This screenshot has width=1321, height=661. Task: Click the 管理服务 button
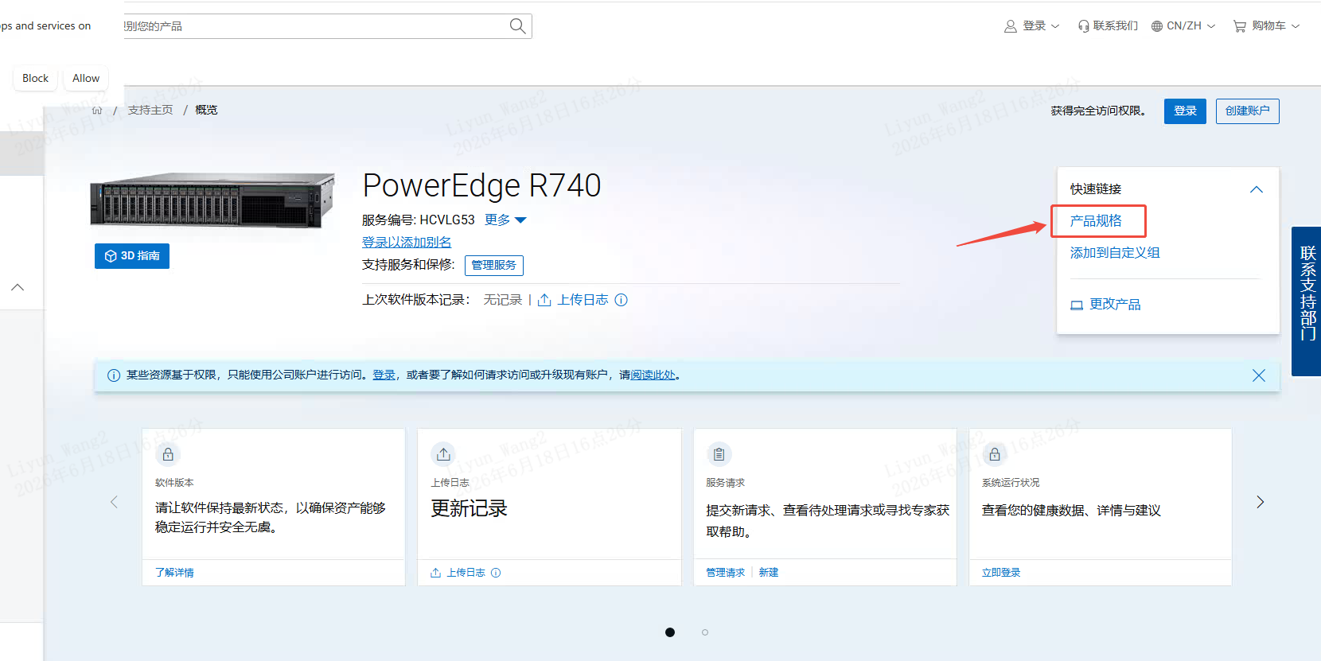(494, 266)
